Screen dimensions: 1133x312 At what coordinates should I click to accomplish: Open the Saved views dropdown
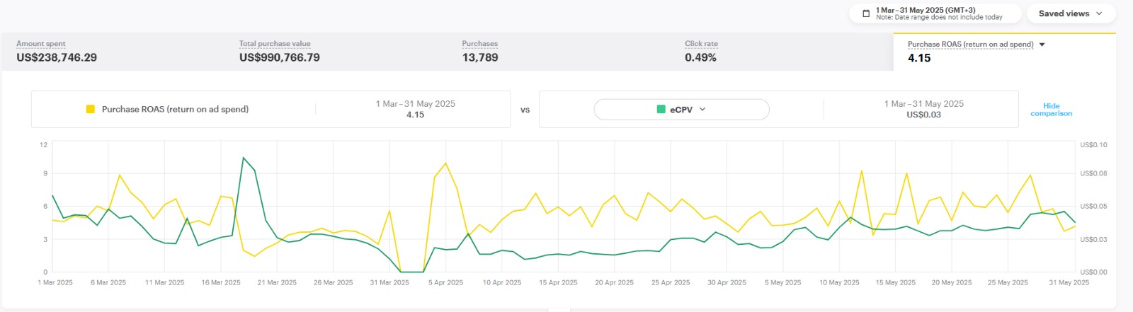pos(1069,13)
